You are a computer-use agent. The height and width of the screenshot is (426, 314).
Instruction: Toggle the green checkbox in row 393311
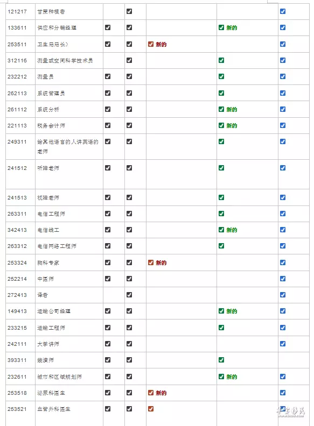click(x=221, y=360)
